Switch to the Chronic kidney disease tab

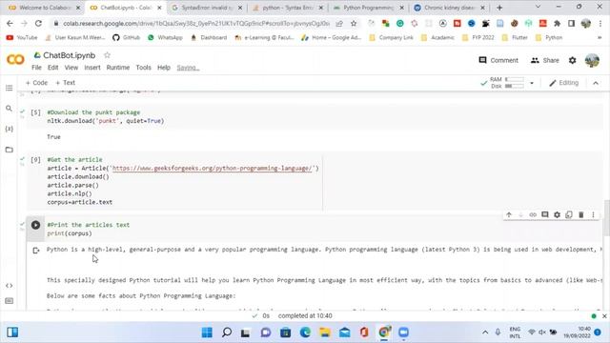click(x=449, y=8)
